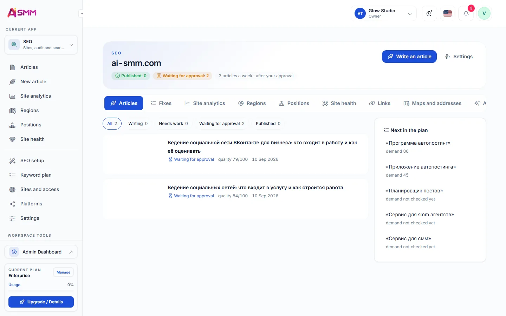The width and height of the screenshot is (506, 316).
Task: Switch to the Articles tab
Action: [x=124, y=103]
